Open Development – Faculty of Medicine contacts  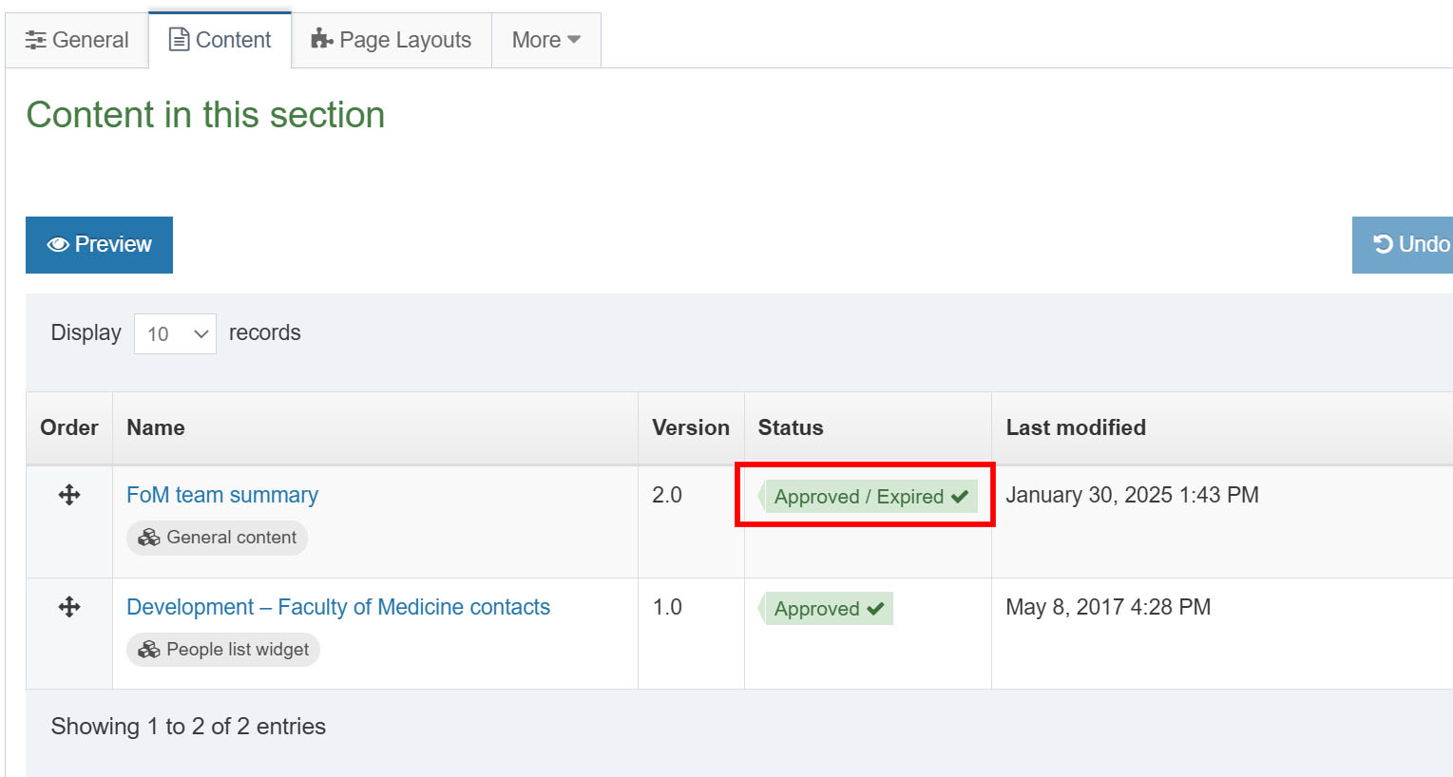338,607
